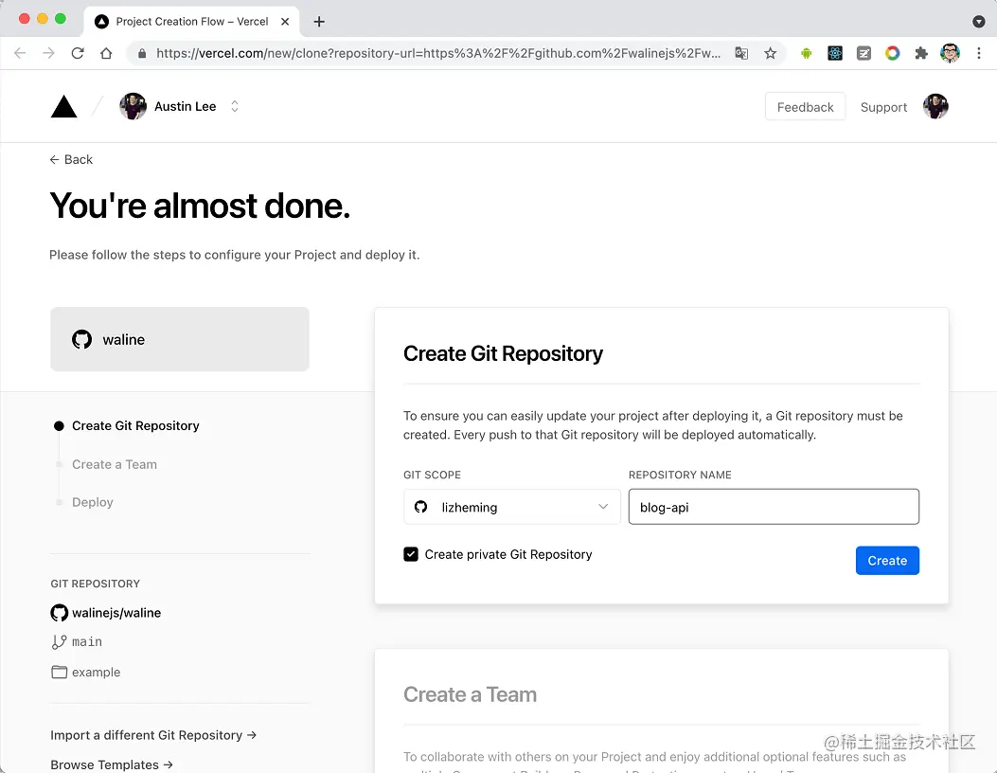997x773 pixels.
Task: Click 'example' directory text
Action: click(96, 672)
